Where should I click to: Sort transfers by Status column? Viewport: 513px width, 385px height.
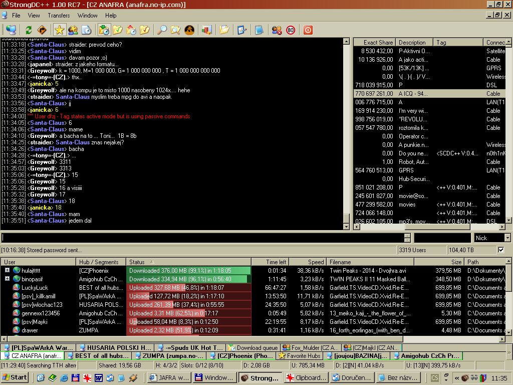188,262
